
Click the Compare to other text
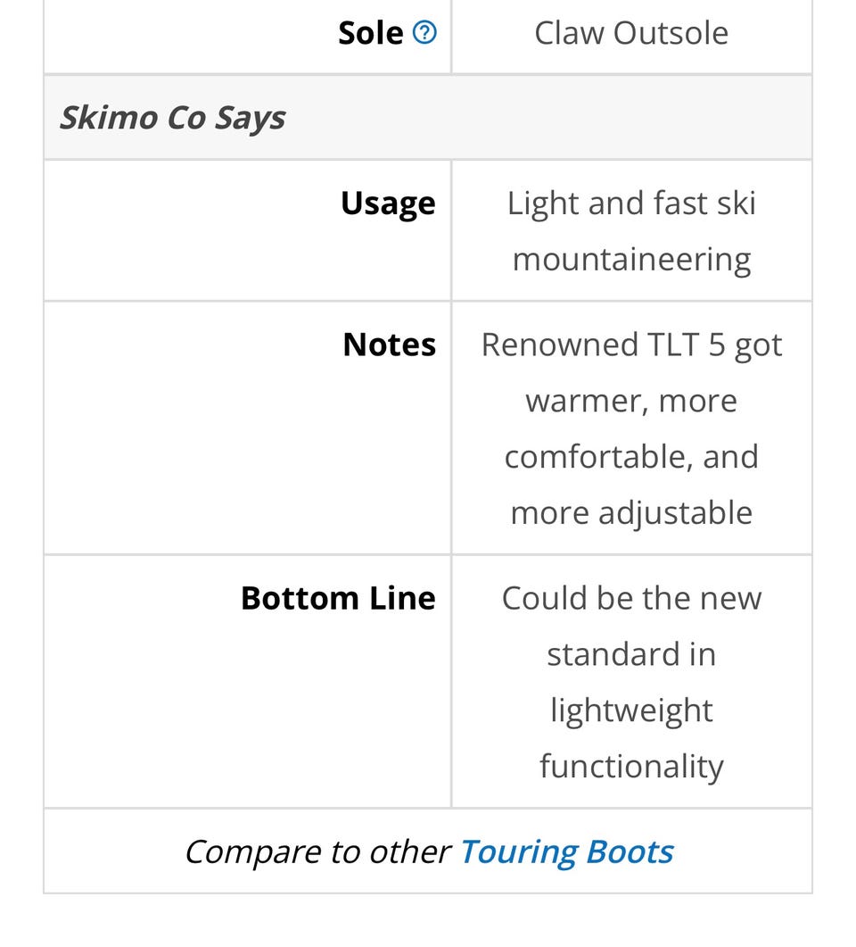[x=318, y=851]
